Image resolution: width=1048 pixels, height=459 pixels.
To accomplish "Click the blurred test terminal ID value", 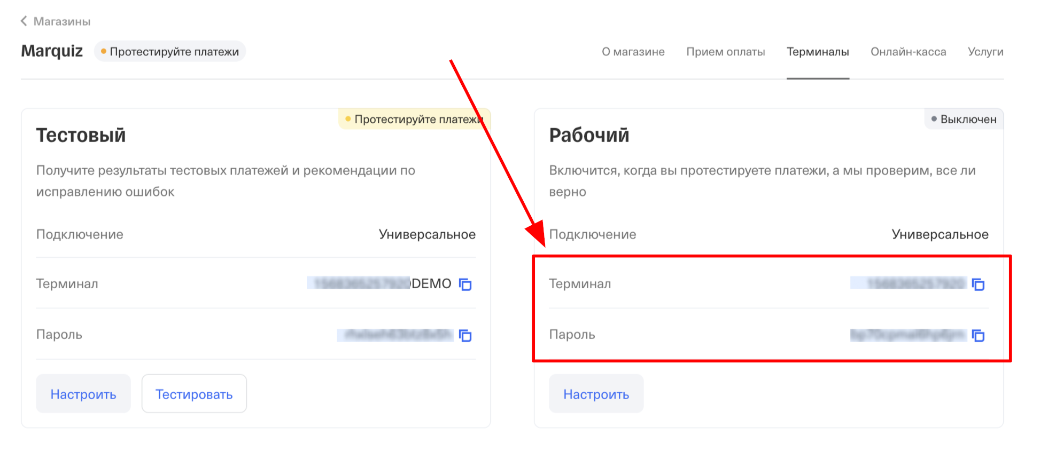I will [359, 283].
